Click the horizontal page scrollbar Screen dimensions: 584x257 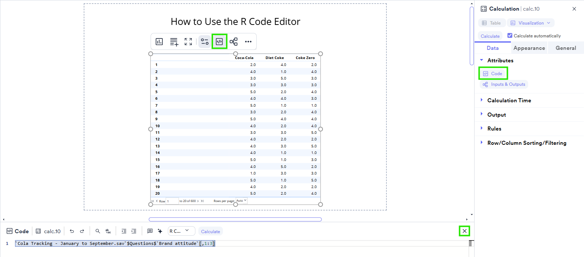235,219
